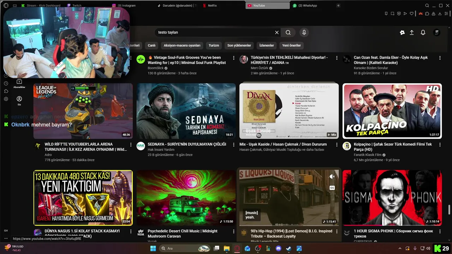The image size is (452, 254).
Task: Open a new browser tab
Action: click(x=338, y=6)
